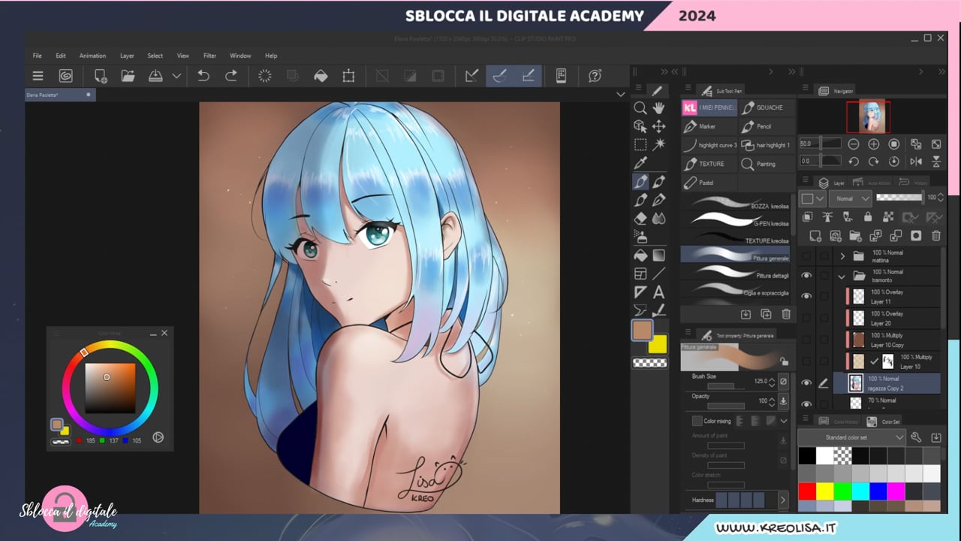Select the Ruler tool
Viewport: 961px width, 541px height.
click(x=640, y=292)
